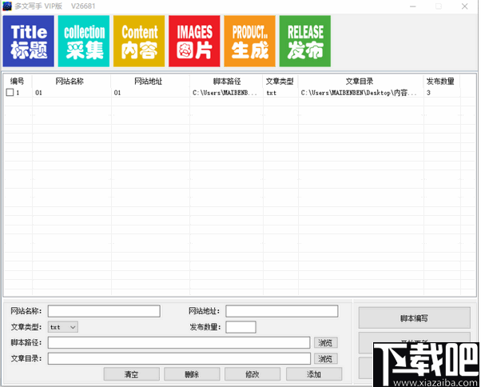Click the 修改 button

pos(252,374)
